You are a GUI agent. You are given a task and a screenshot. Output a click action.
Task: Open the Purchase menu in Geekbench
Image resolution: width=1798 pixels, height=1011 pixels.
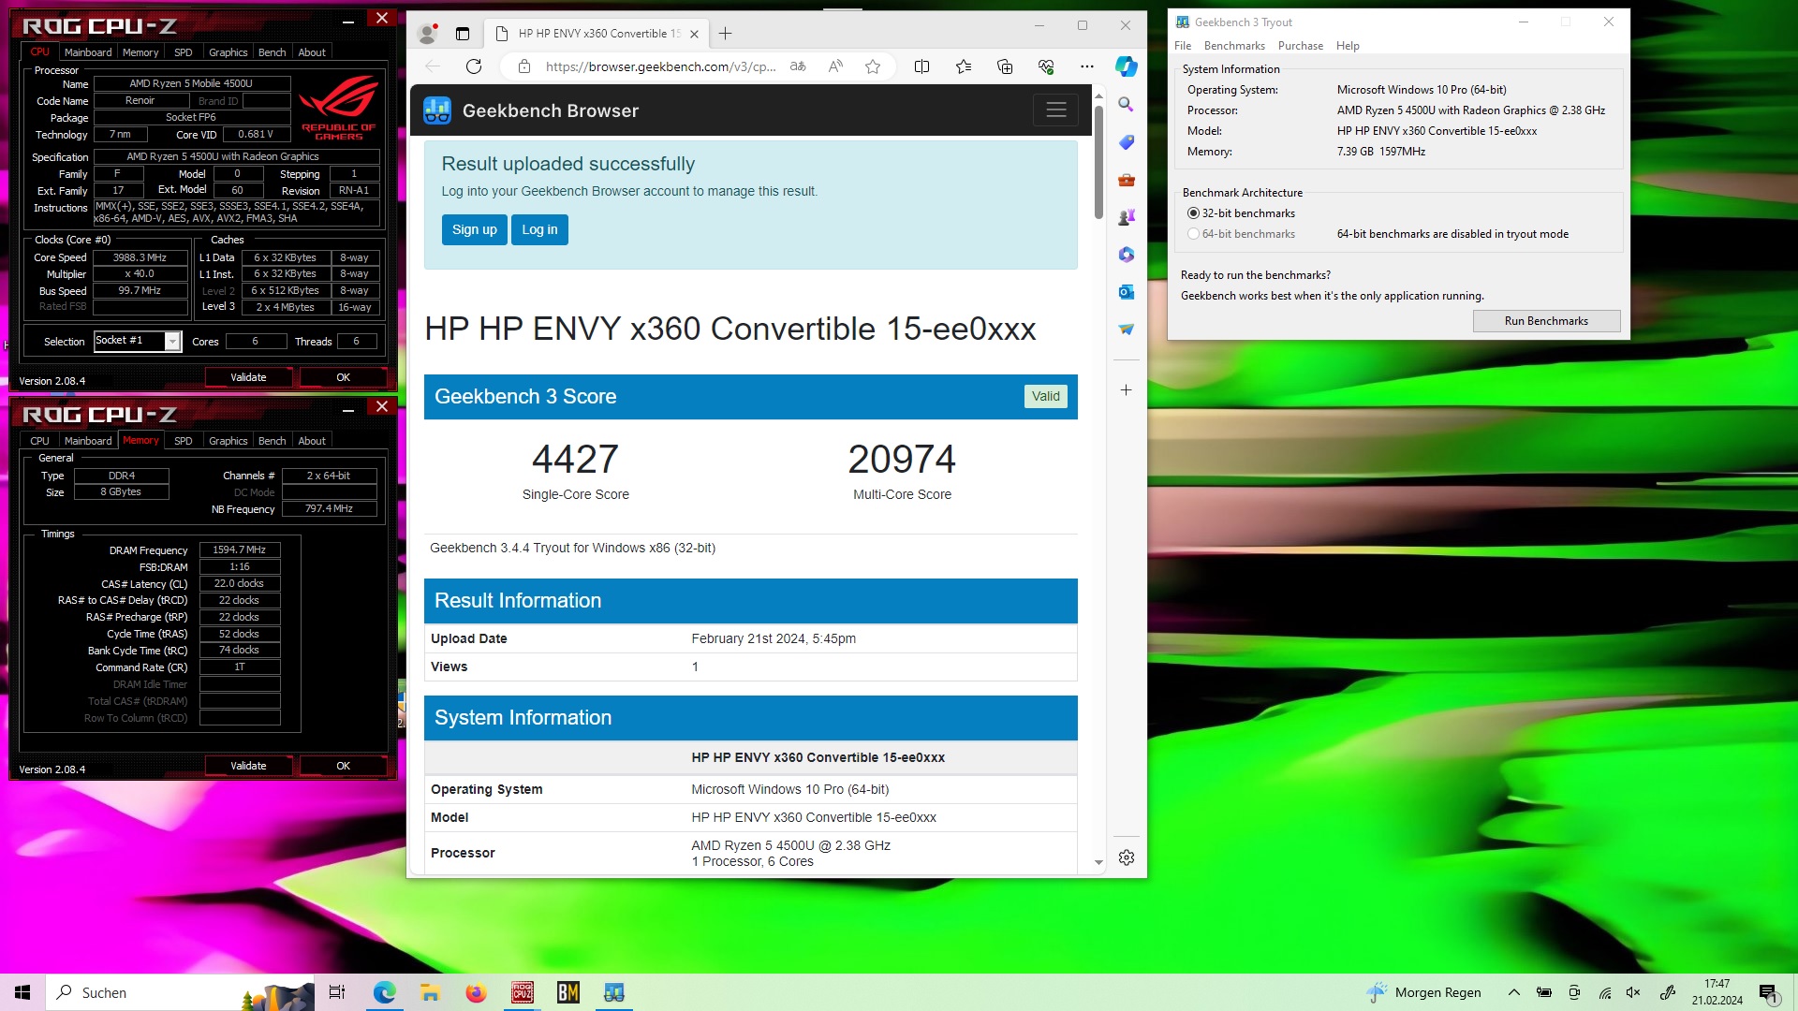(1301, 46)
